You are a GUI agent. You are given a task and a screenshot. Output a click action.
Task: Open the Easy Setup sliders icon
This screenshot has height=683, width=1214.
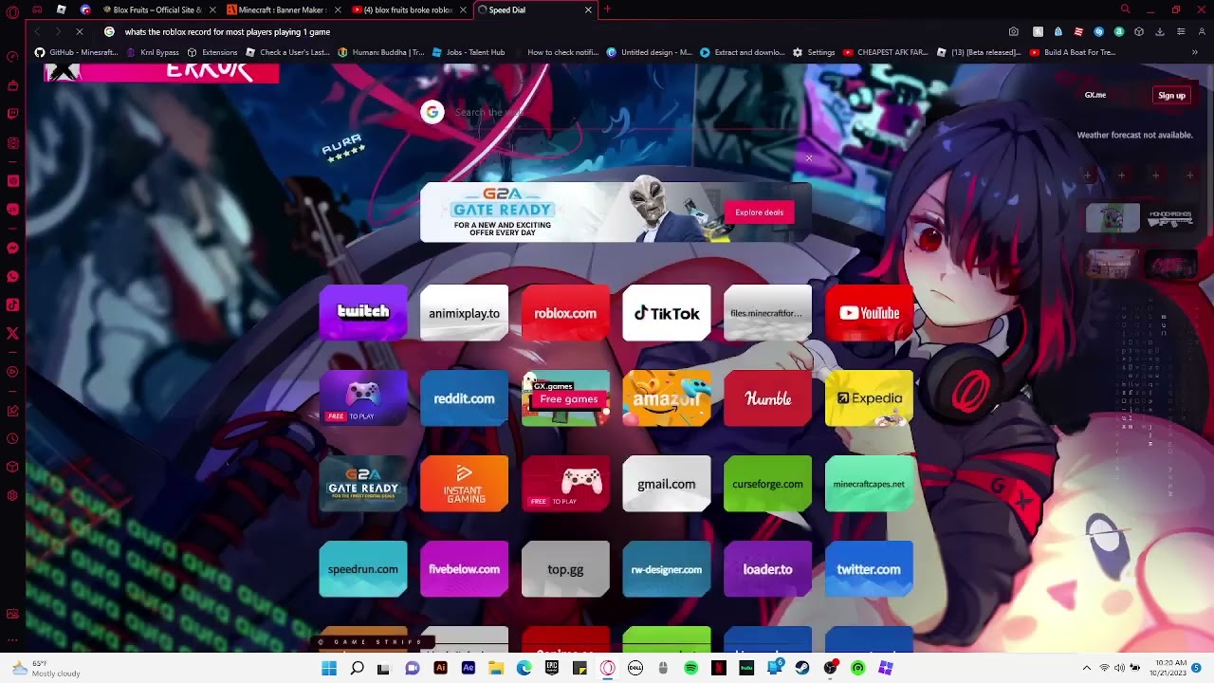pos(1181,32)
